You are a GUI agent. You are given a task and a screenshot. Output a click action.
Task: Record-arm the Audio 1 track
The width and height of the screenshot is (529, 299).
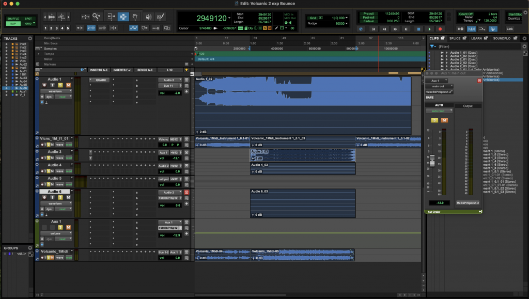[x=45, y=85]
